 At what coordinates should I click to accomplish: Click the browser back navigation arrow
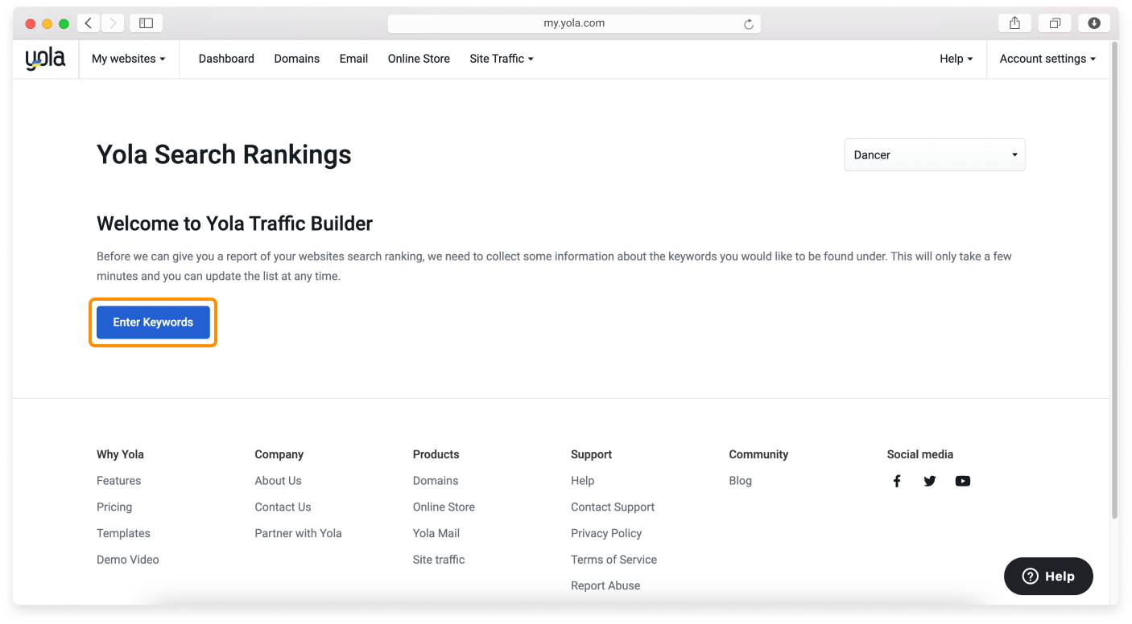pos(88,23)
